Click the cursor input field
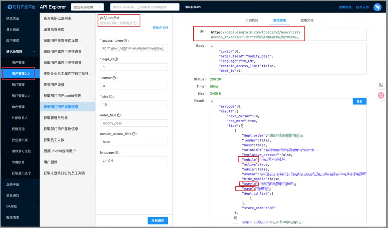388x228 pixels. coord(134,86)
